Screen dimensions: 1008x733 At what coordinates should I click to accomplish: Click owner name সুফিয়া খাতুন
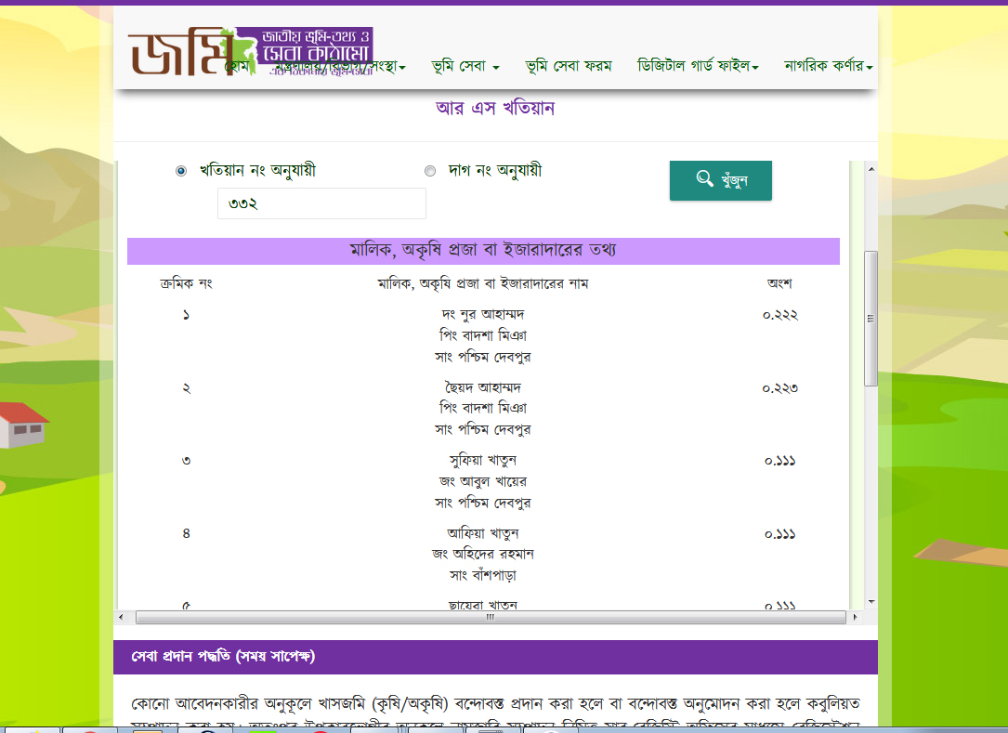(x=483, y=461)
